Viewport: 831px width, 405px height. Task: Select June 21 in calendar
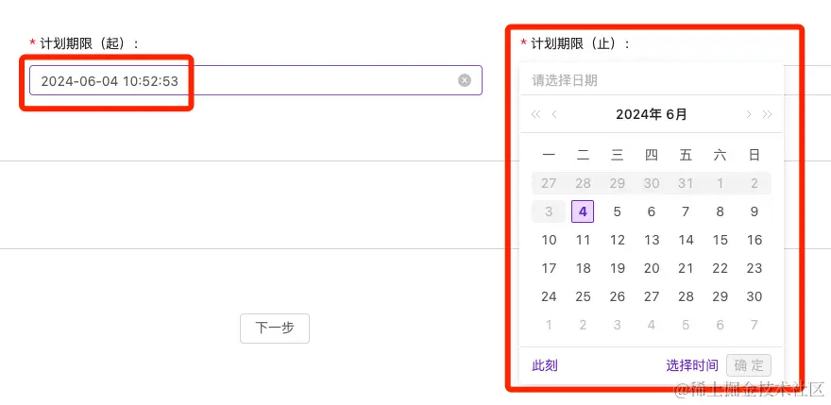click(x=686, y=268)
